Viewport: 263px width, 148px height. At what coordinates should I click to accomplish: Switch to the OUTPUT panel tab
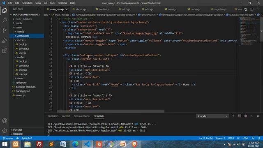66,116
